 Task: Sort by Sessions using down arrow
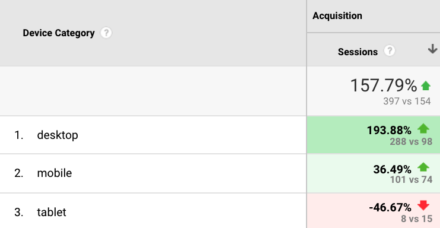click(432, 49)
